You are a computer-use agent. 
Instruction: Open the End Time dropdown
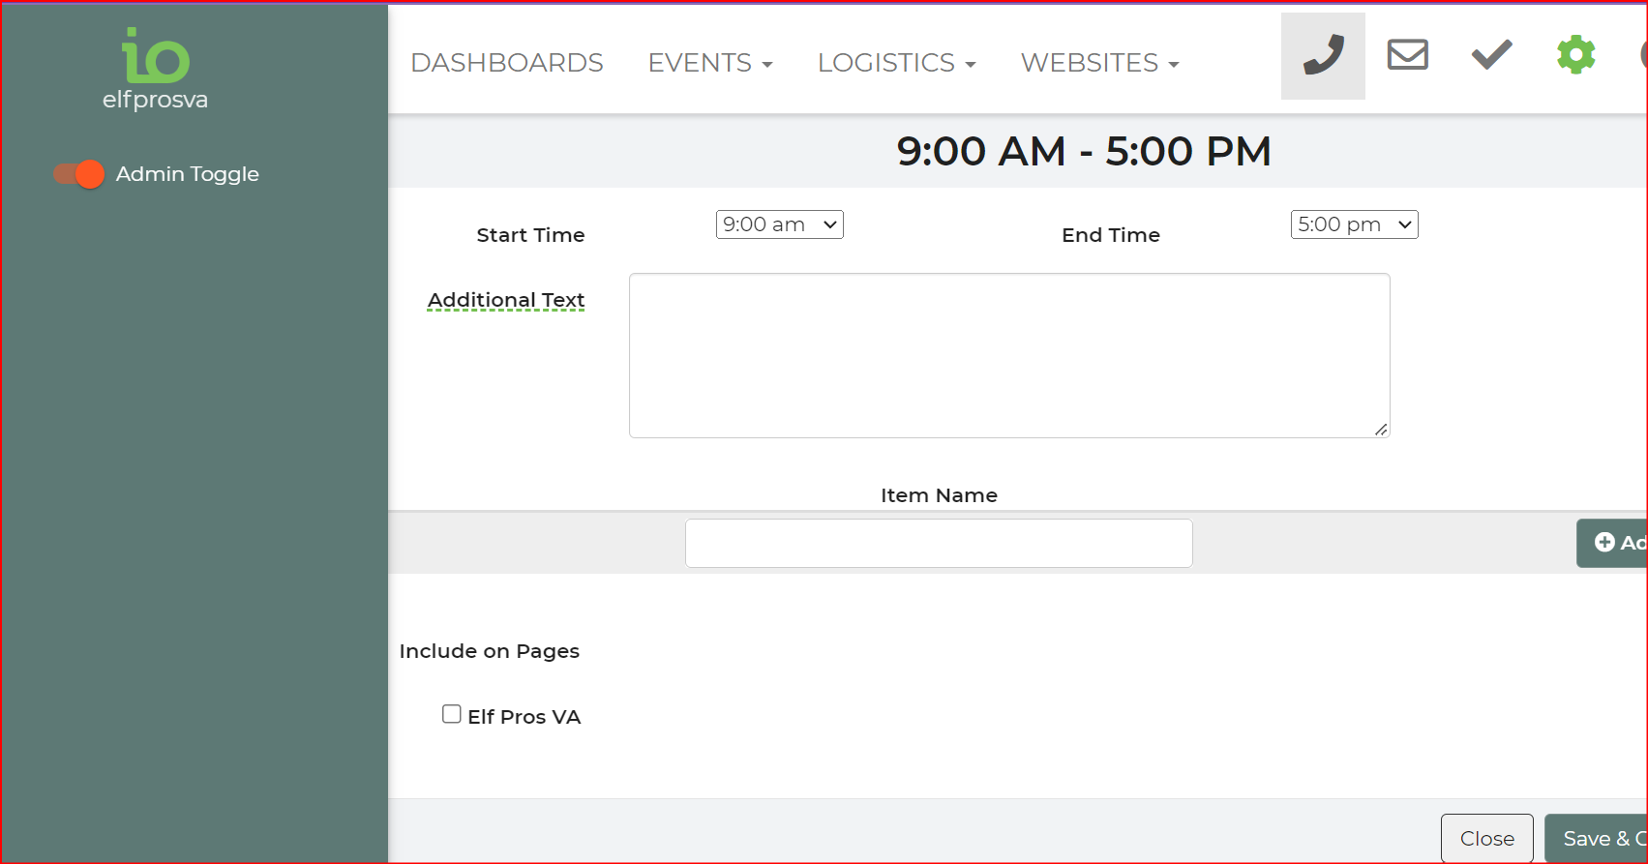point(1354,224)
